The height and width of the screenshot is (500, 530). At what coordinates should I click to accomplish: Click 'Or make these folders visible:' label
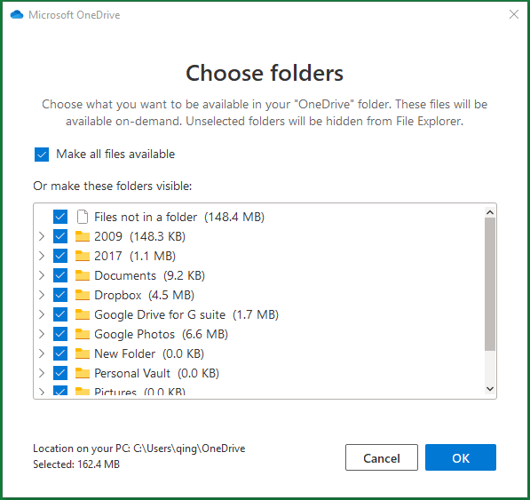point(113,186)
